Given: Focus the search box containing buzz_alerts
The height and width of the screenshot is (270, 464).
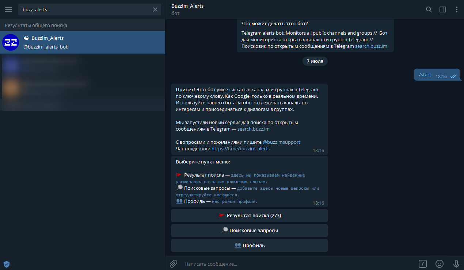Looking at the screenshot, I should click(84, 9).
